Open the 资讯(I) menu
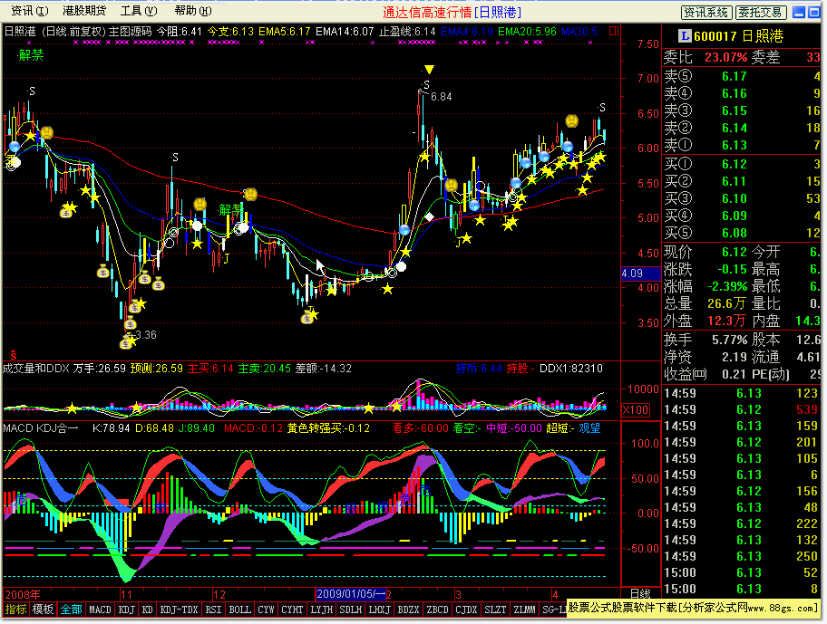 click(30, 11)
